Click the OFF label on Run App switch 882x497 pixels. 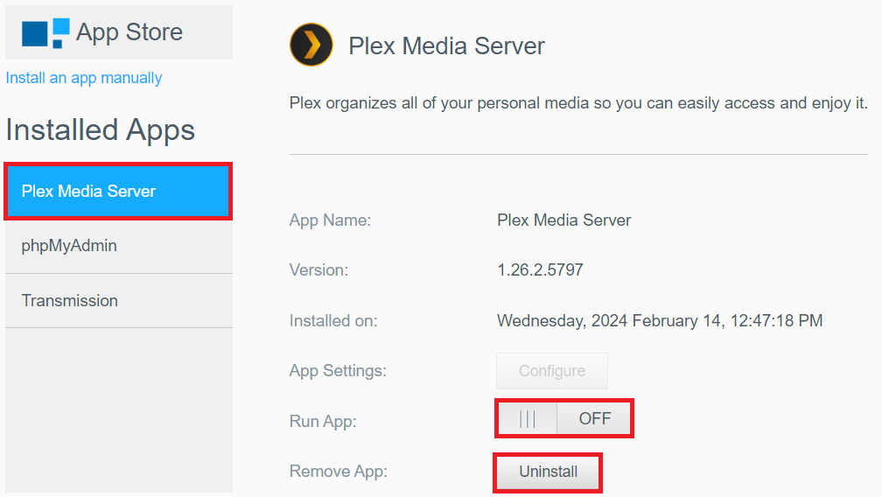[594, 419]
